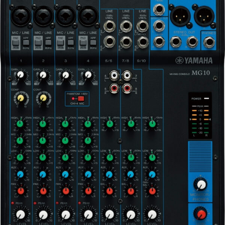This screenshot has height=225, width=225.
Task: Click the blue AUX knob on channel 3
Action: pos(65,174)
